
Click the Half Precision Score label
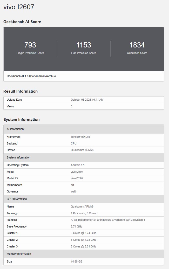[84, 53]
